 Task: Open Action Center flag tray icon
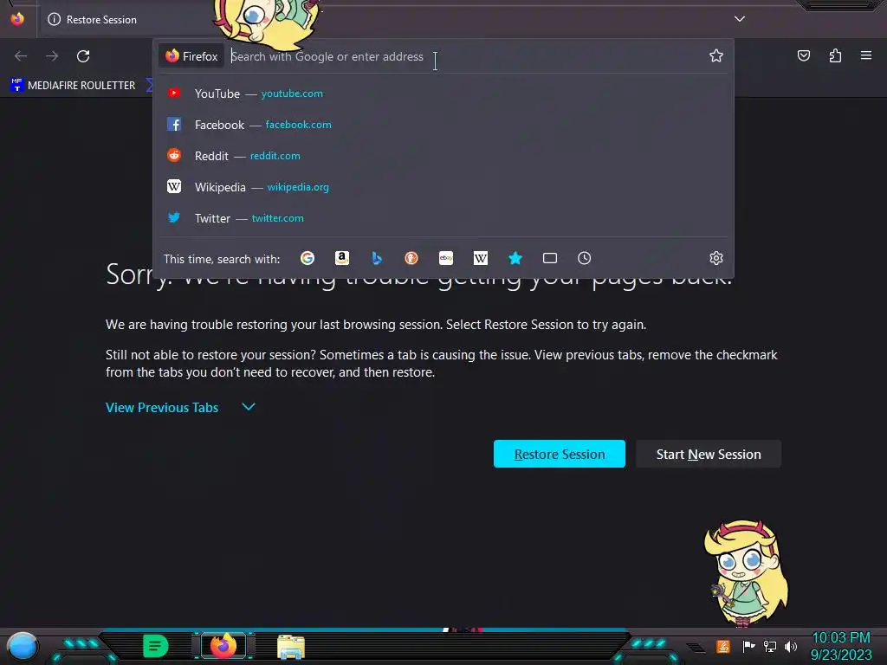pyautogui.click(x=749, y=646)
